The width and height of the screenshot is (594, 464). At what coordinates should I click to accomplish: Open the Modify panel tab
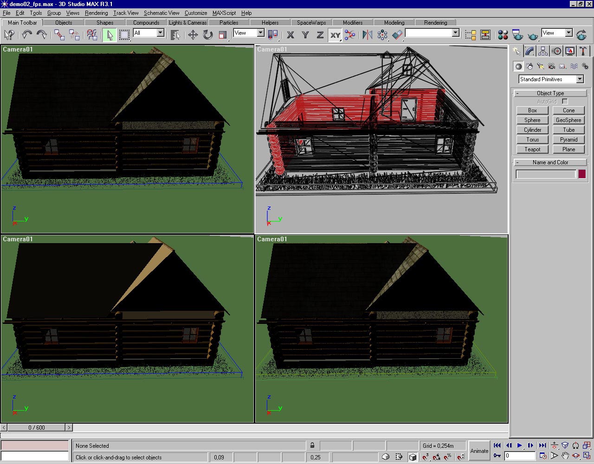pos(529,51)
